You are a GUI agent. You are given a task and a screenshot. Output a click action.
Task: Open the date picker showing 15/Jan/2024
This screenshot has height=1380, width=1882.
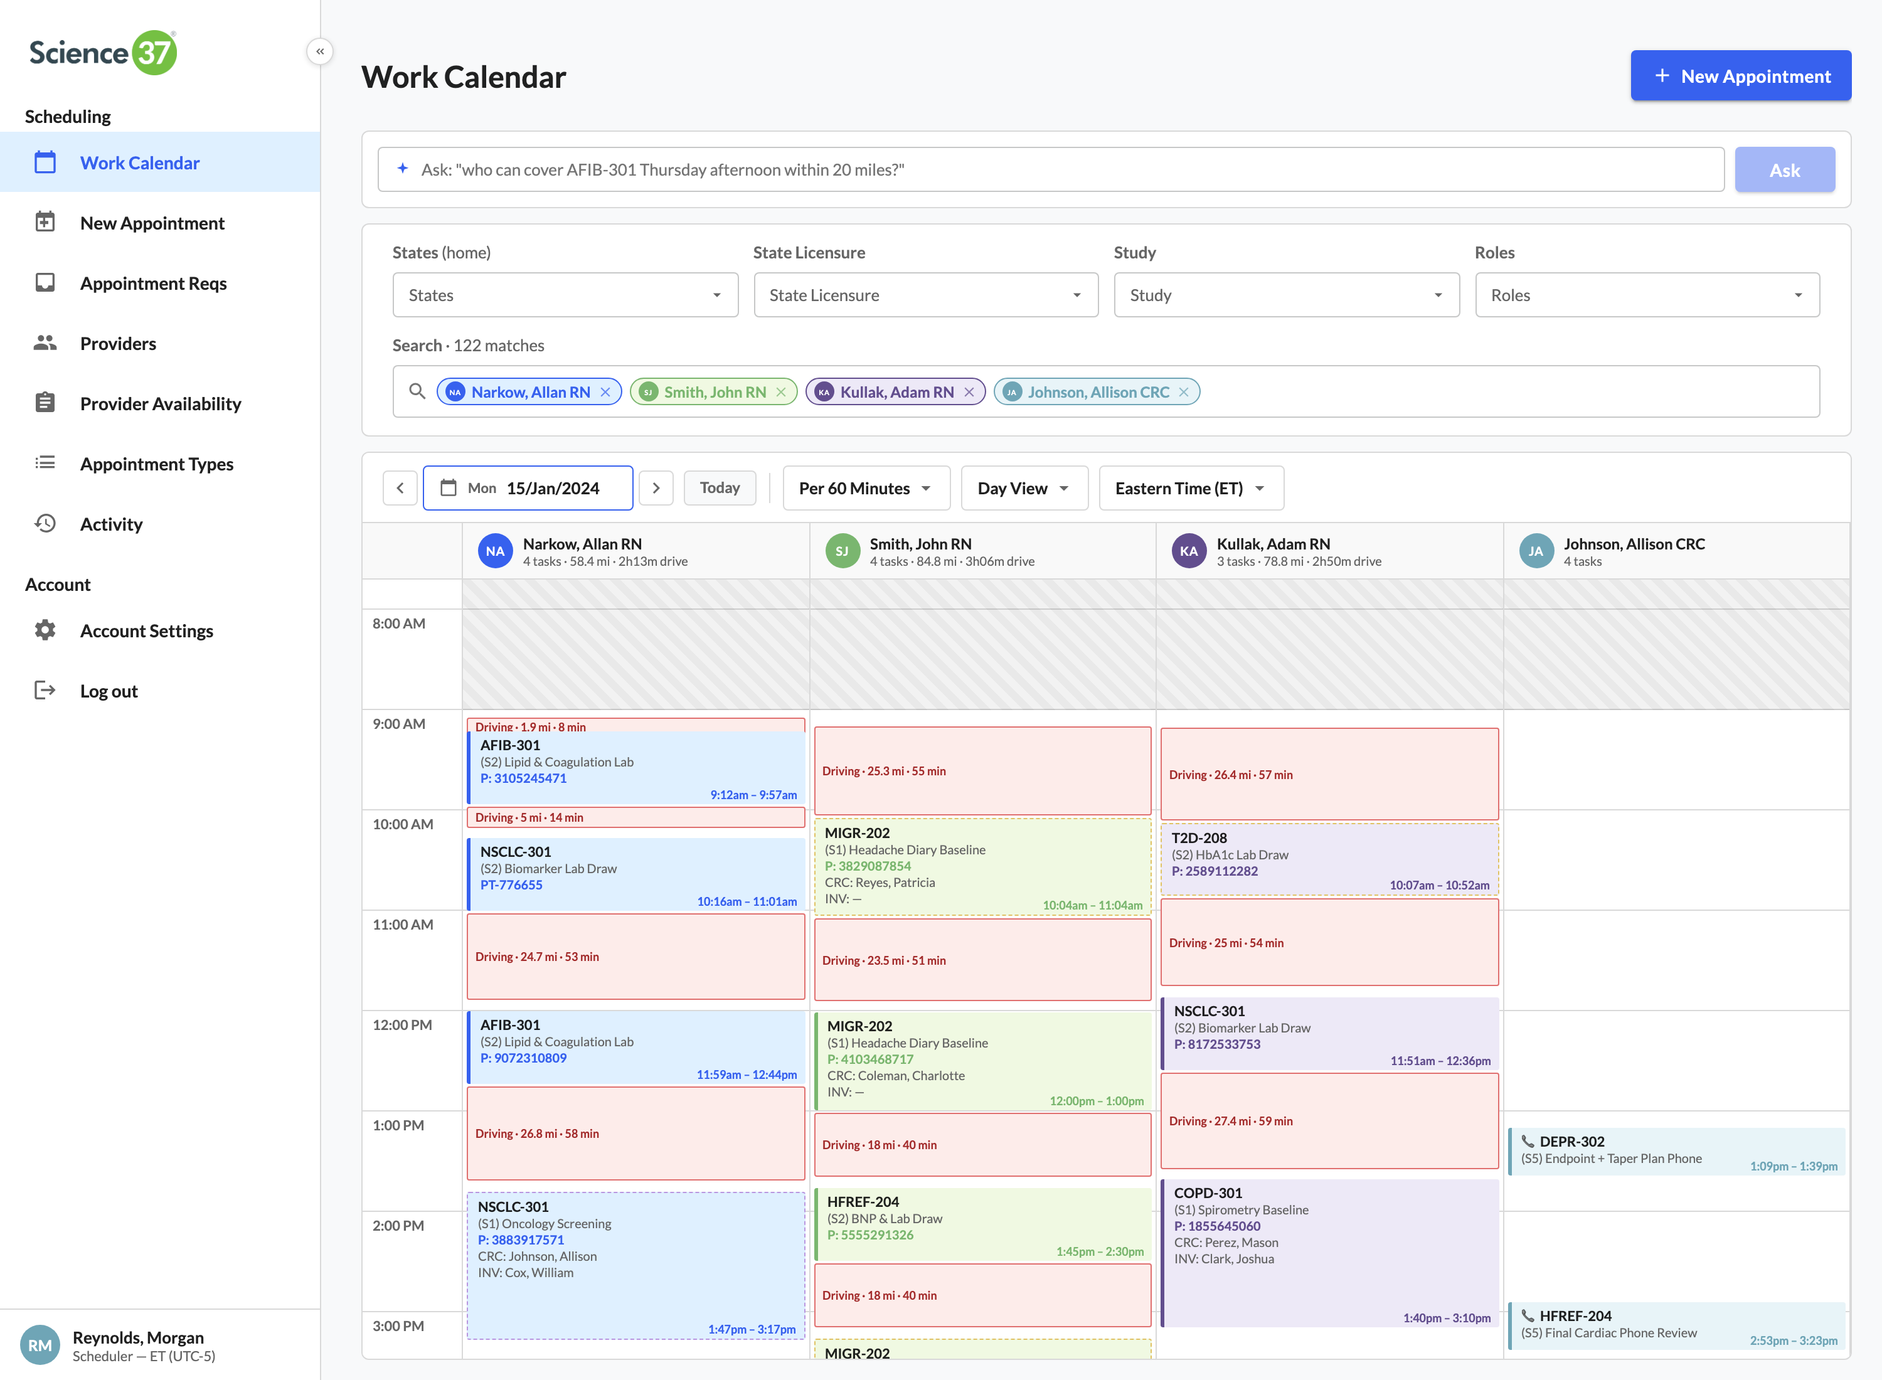[x=528, y=488]
